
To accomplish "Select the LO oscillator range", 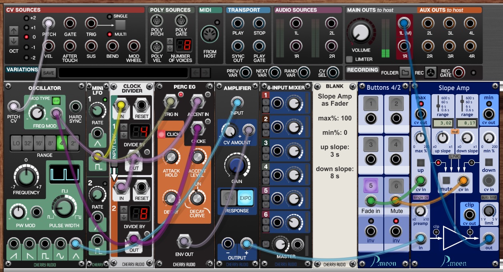I will (16, 141).
